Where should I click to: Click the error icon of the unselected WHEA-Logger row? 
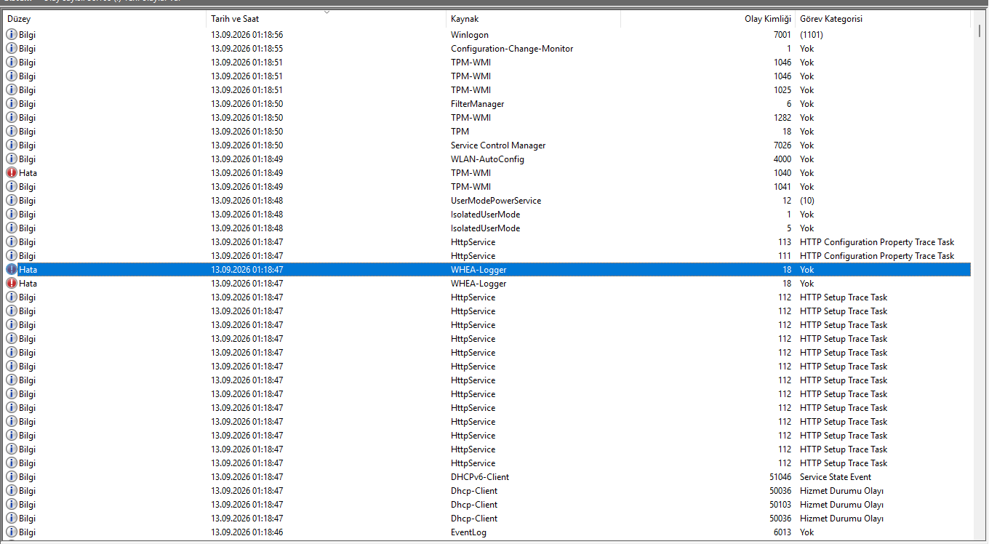(x=12, y=284)
